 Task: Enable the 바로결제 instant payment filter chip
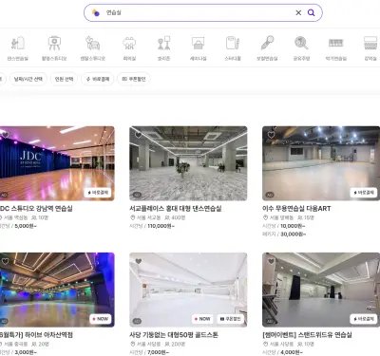(98, 79)
